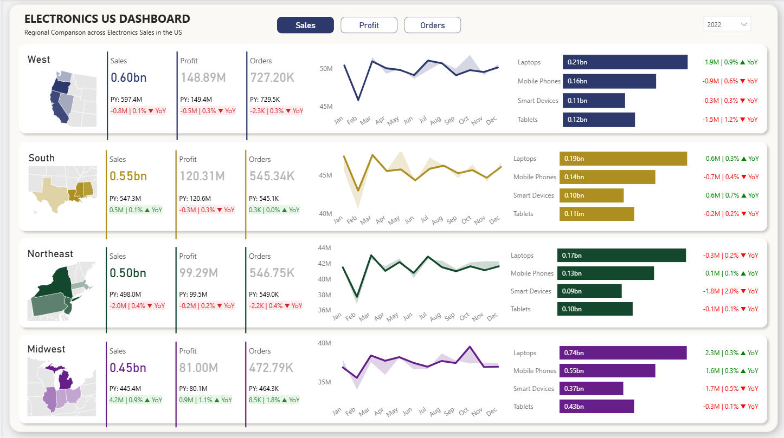Select the West Laptops 0.21bn bar
This screenshot has width=784, height=438.
pyautogui.click(x=625, y=62)
